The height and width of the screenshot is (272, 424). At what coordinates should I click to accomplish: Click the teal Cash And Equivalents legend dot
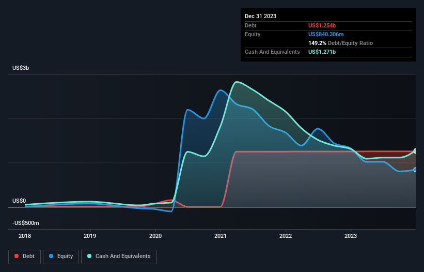pyautogui.click(x=89, y=256)
